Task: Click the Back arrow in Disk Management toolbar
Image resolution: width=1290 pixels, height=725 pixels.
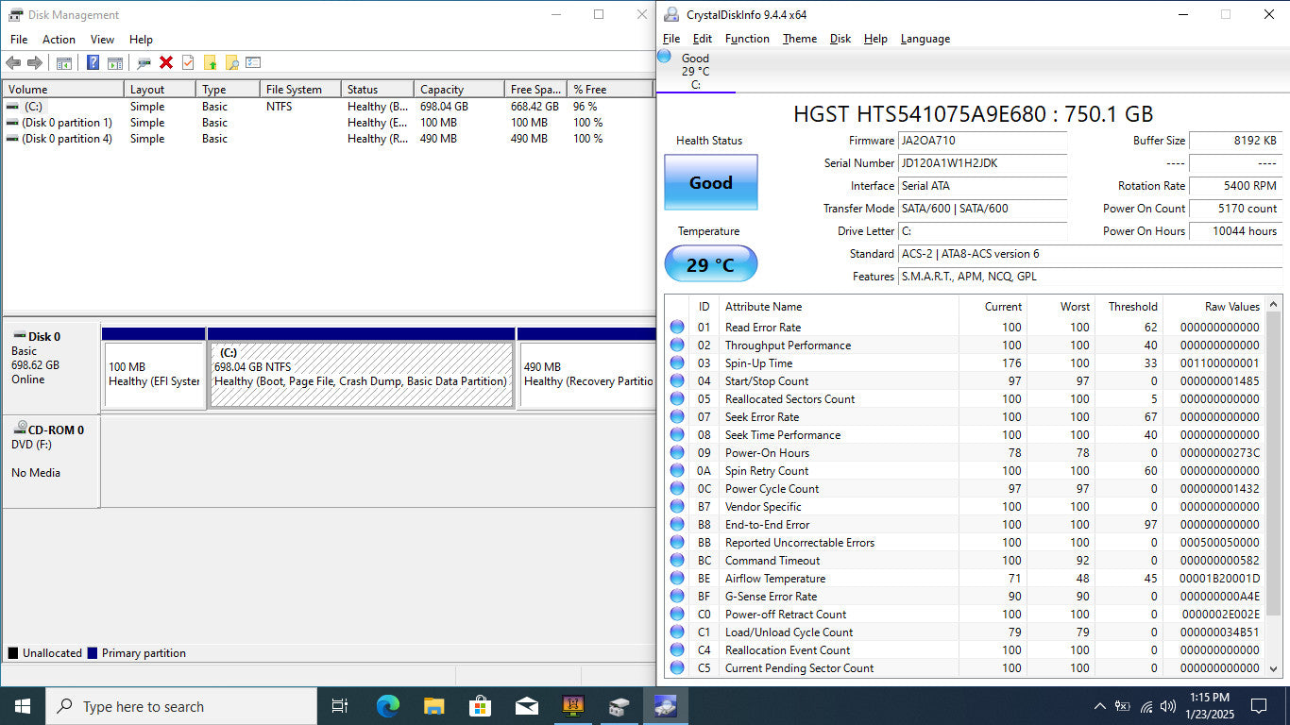Action: pos(13,63)
